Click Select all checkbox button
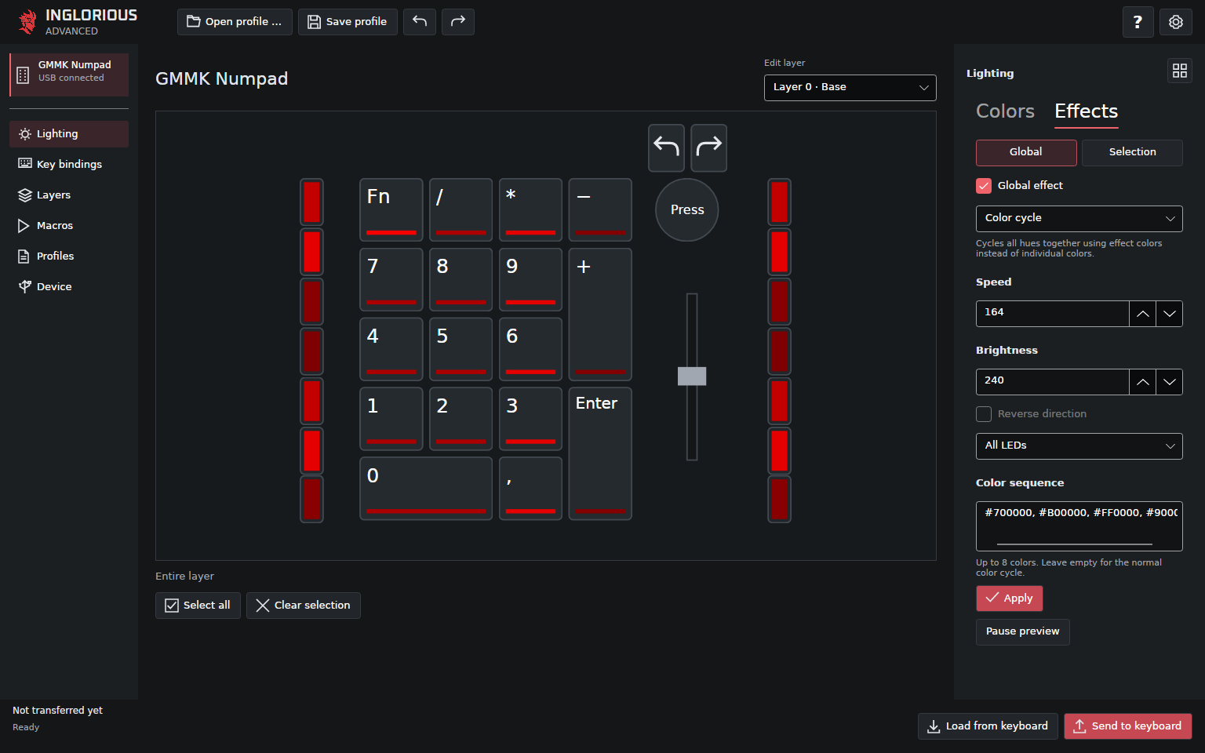This screenshot has height=753, width=1205. [x=198, y=606]
